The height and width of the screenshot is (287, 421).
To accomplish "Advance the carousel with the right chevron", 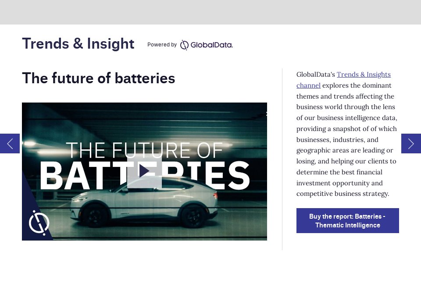I will pyautogui.click(x=411, y=143).
